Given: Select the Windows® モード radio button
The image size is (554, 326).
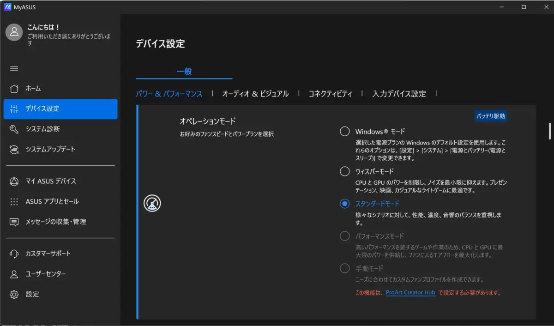Looking at the screenshot, I should [x=345, y=132].
